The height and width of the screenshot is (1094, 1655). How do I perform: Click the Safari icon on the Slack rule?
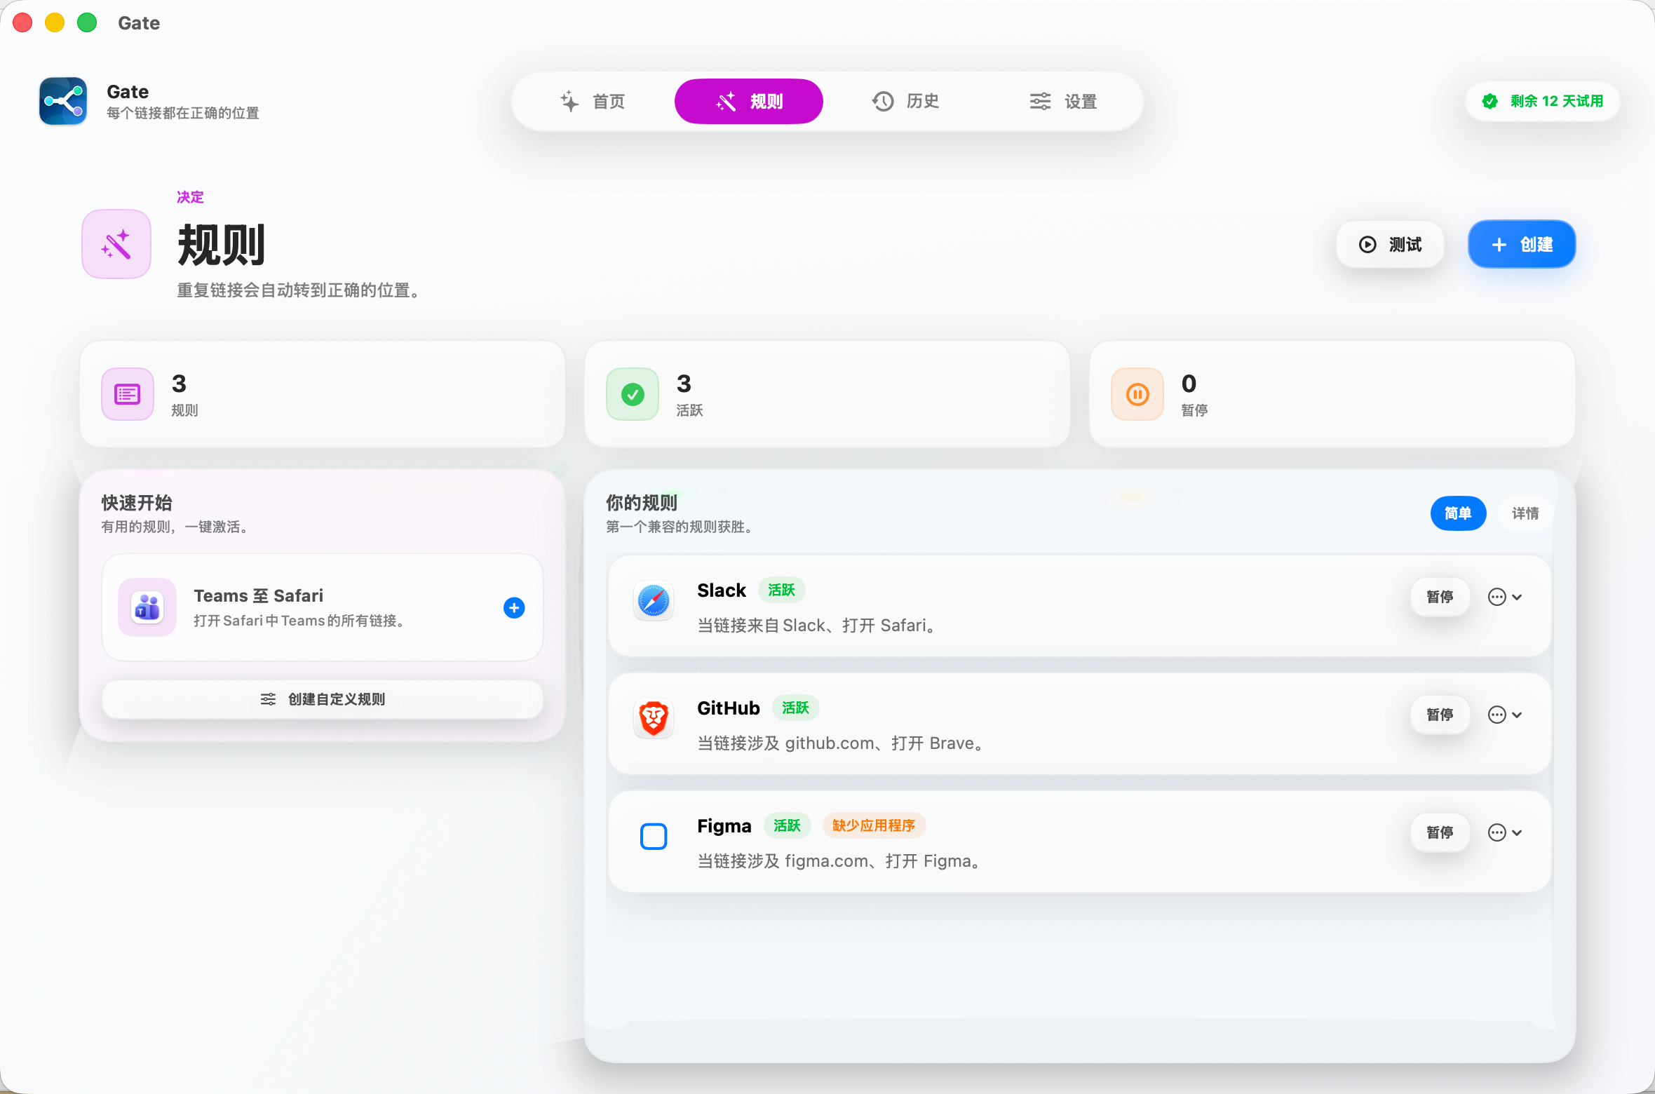click(654, 600)
